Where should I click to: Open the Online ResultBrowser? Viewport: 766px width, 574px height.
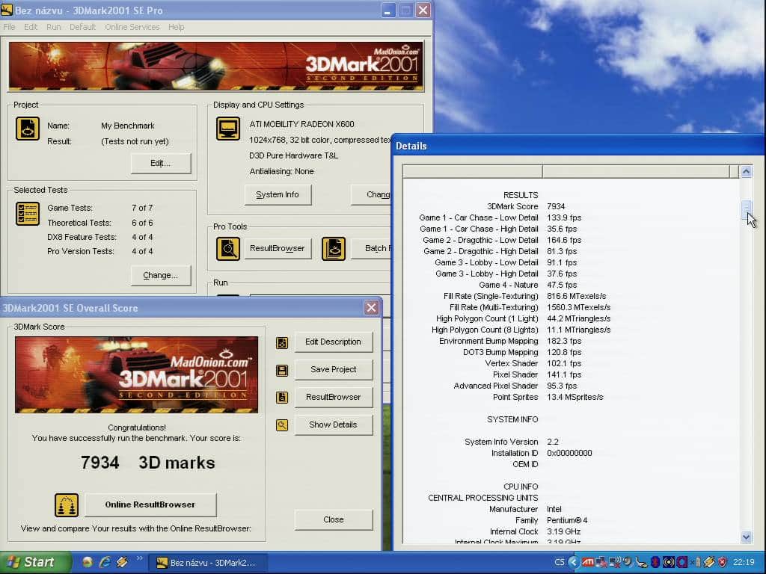click(150, 504)
